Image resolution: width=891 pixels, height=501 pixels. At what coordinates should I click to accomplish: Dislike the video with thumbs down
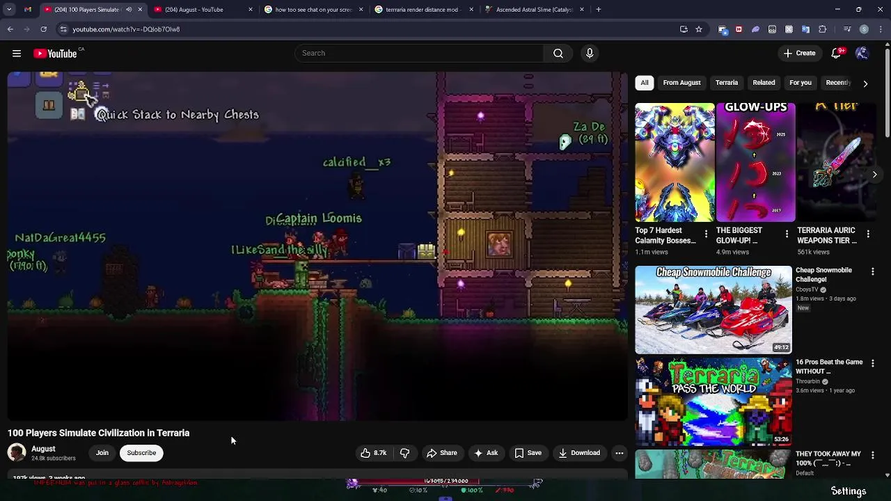(x=404, y=453)
